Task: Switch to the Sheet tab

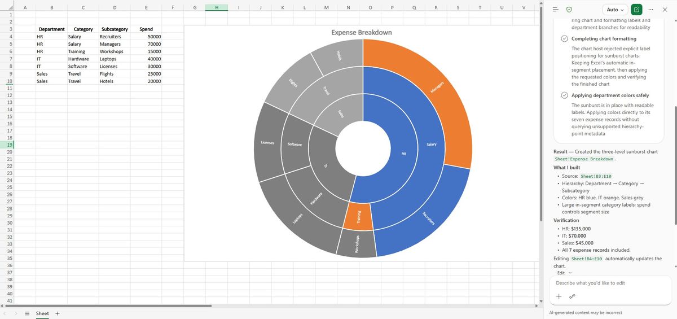Action: (x=42, y=313)
